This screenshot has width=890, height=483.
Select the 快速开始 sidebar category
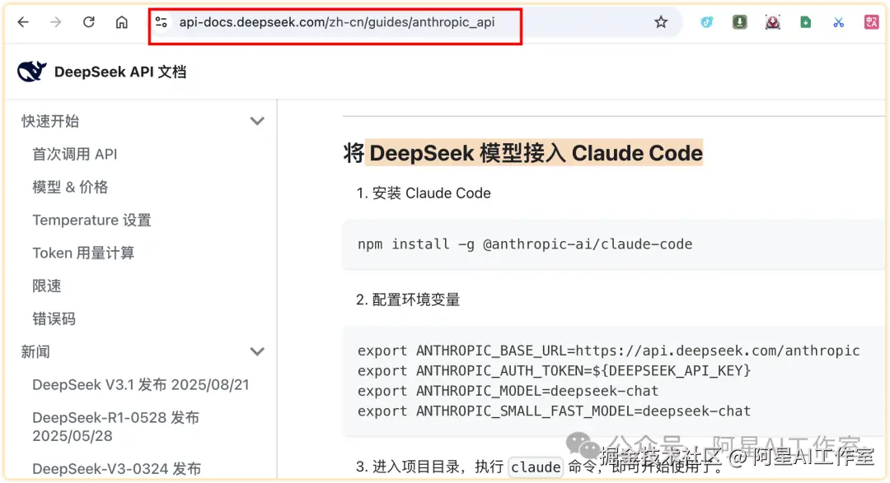click(x=50, y=121)
